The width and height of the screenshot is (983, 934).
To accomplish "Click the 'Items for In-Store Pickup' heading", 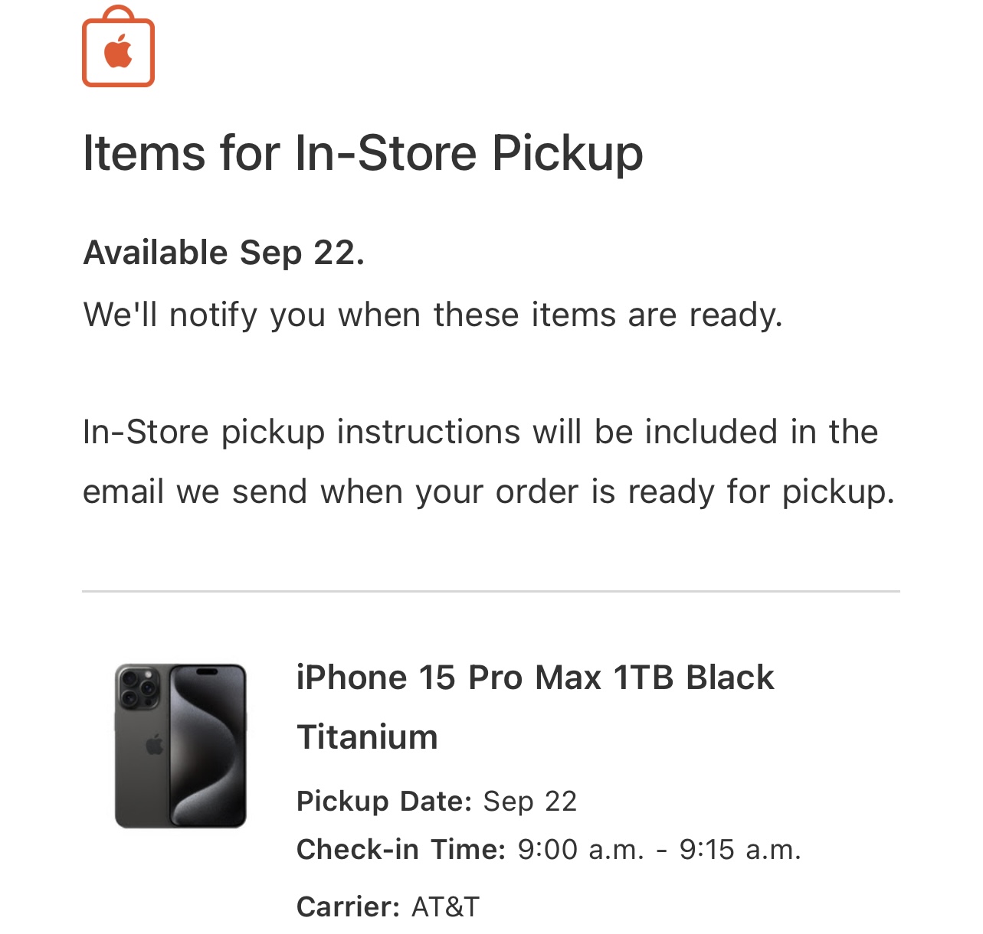I will point(362,153).
